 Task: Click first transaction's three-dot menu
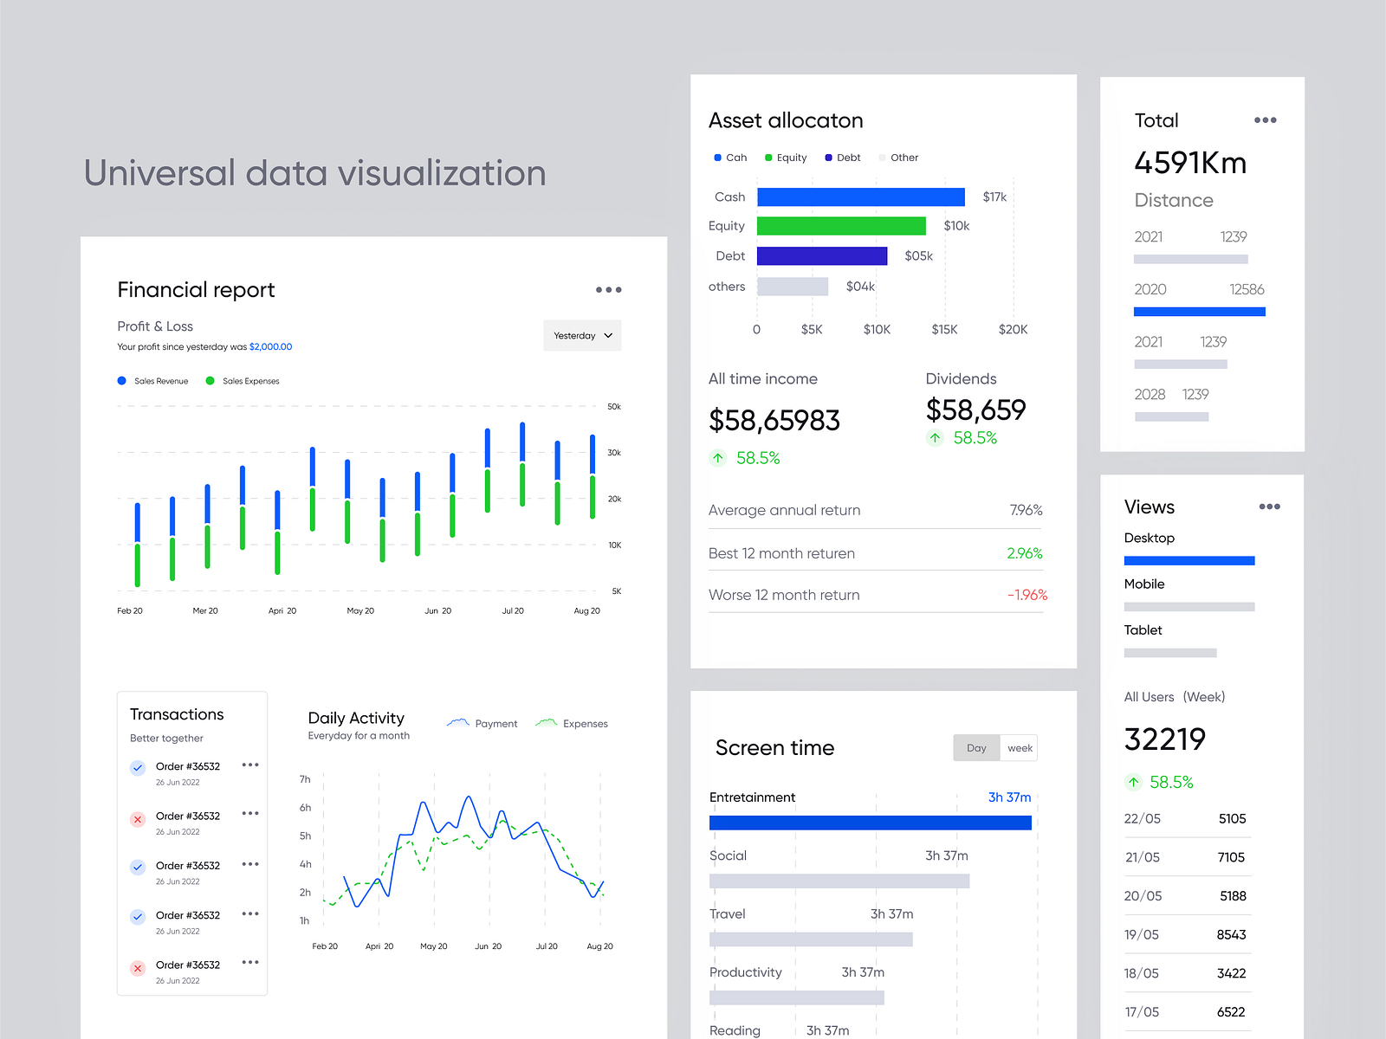(x=250, y=765)
